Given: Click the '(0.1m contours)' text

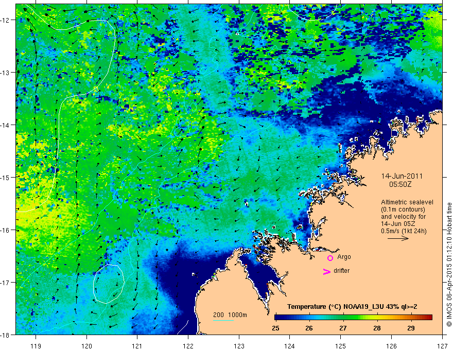Looking at the screenshot, I should 403,209.
